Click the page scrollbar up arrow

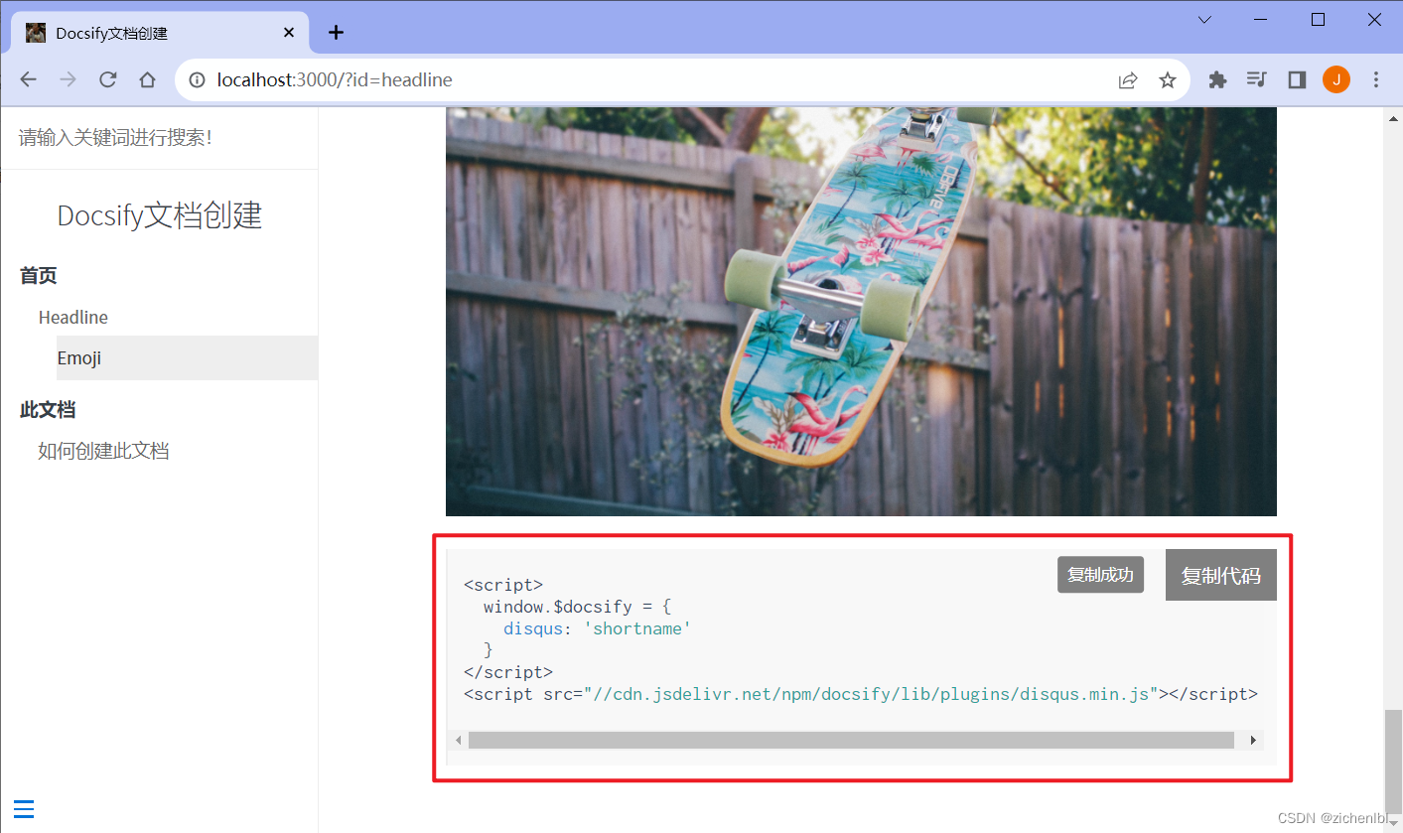pyautogui.click(x=1393, y=116)
